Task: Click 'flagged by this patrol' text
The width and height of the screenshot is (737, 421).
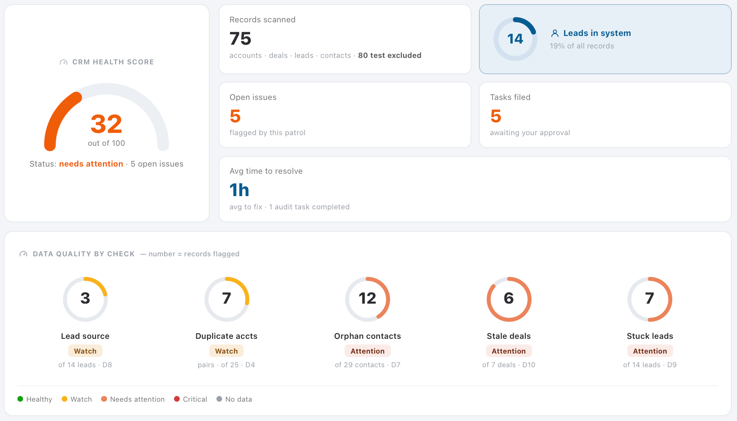Action: 267,133
